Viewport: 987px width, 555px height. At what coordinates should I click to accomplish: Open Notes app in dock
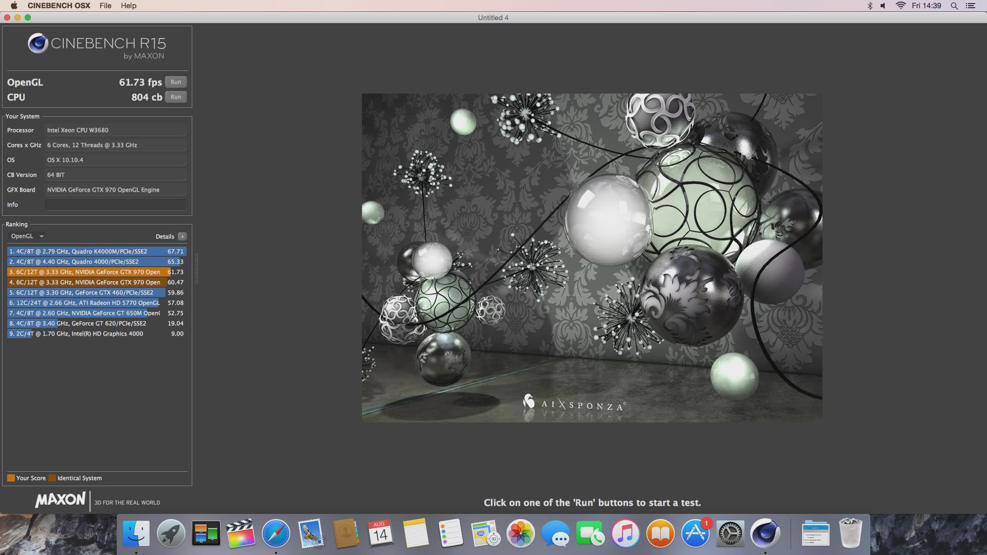(416, 533)
